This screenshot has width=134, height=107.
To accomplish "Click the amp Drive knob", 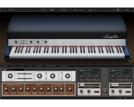I will coord(68,76).
